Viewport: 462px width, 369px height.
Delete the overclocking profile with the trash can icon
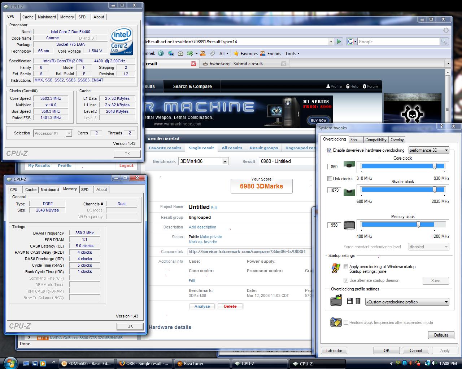coord(358,301)
